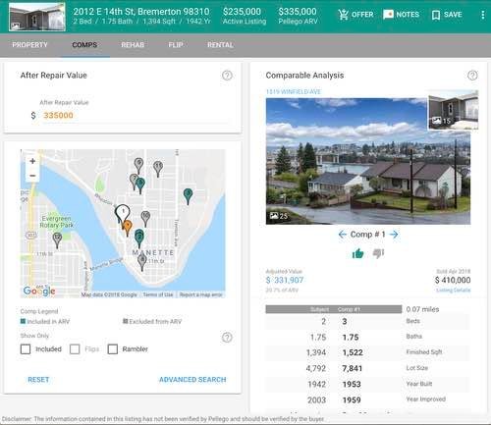Select the COMPS tab
The width and height of the screenshot is (491, 425).
click(x=84, y=45)
